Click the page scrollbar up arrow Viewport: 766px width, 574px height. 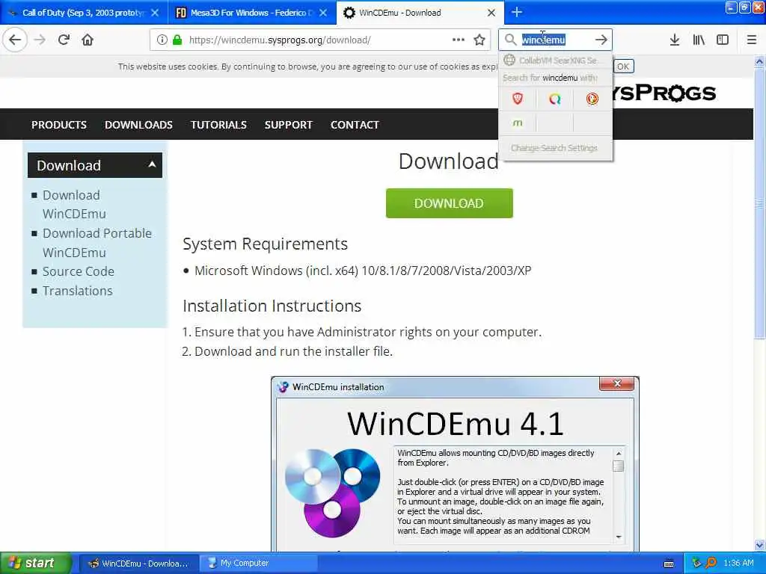click(x=760, y=61)
